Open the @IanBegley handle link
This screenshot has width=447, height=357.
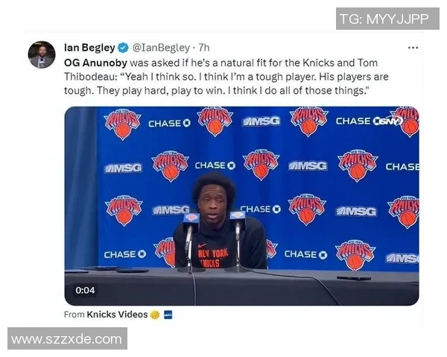(x=161, y=48)
